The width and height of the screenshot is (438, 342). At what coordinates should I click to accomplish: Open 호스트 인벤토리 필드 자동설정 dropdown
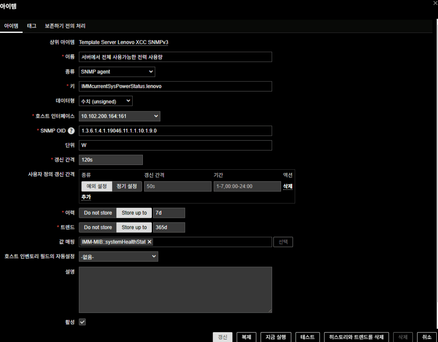(118, 256)
